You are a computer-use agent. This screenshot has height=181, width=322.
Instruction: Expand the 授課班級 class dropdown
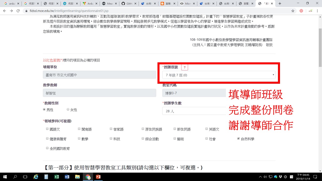tap(219, 75)
